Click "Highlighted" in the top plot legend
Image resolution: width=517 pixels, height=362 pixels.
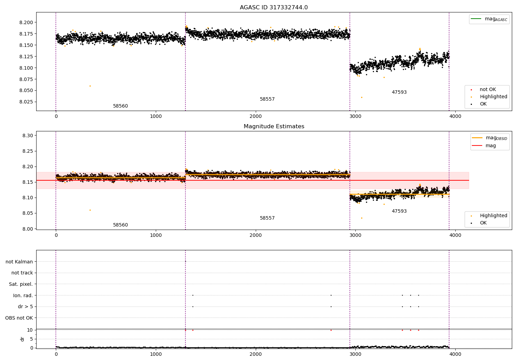[494, 97]
